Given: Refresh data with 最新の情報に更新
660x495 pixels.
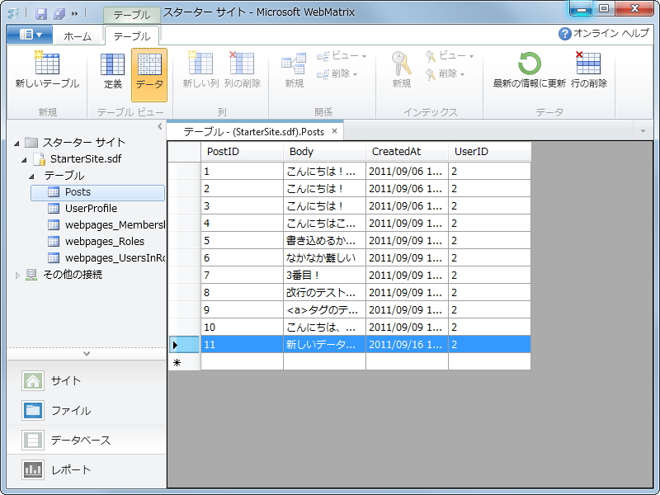Looking at the screenshot, I should [529, 71].
